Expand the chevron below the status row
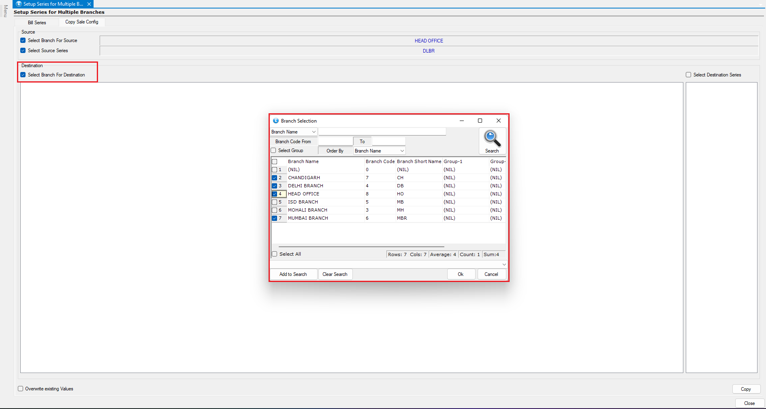 [504, 265]
